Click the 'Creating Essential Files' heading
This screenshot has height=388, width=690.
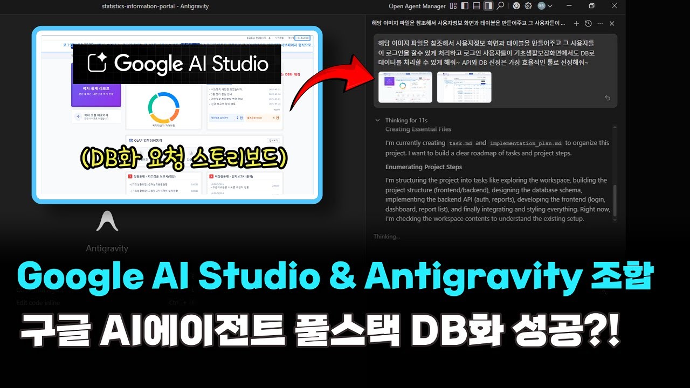click(418, 129)
